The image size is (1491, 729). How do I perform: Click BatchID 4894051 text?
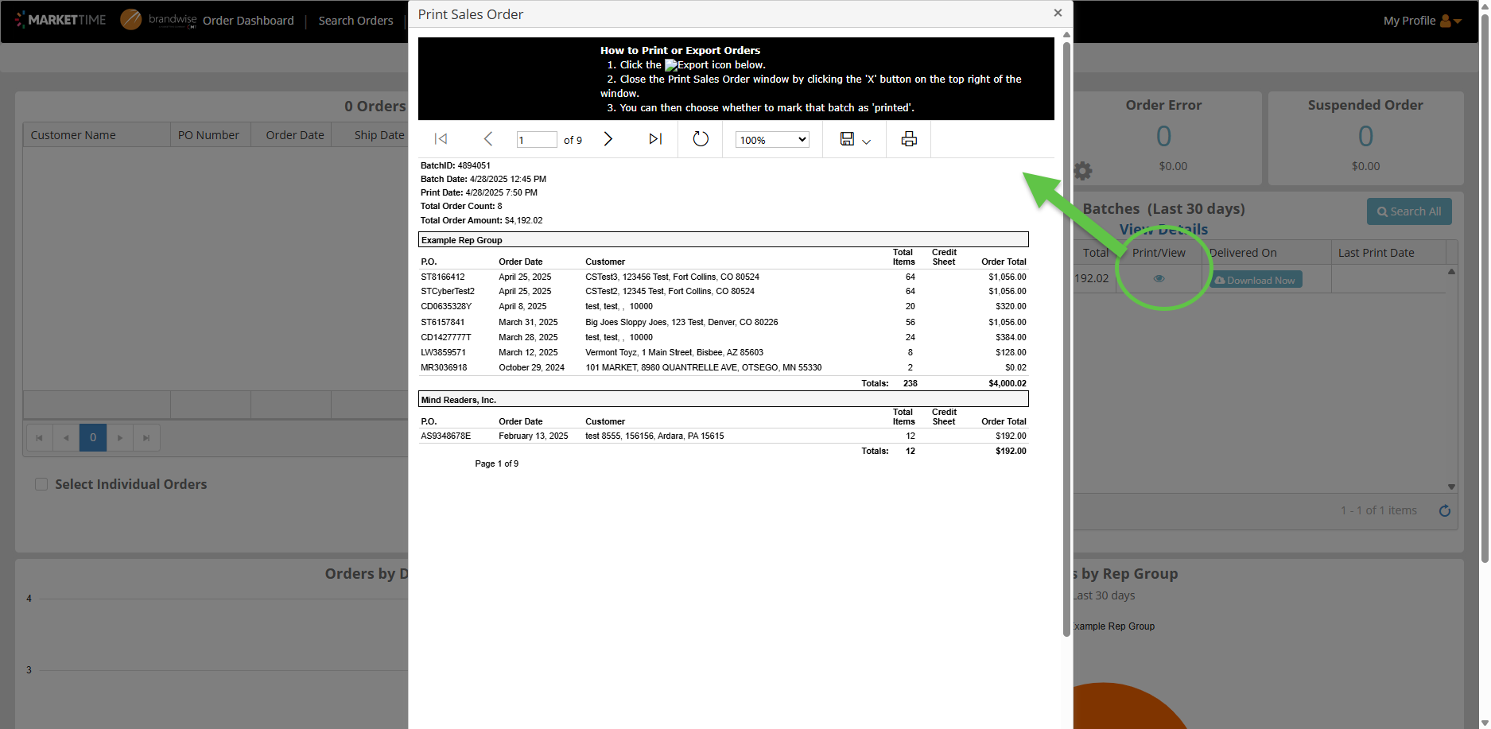pos(456,165)
